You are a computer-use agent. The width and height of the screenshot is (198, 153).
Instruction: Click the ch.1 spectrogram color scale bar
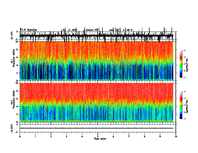click(x=181, y=64)
